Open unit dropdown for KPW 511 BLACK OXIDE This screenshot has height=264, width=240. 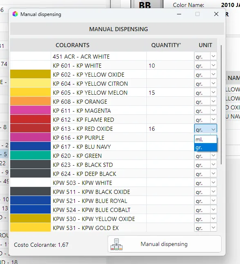click(x=213, y=191)
